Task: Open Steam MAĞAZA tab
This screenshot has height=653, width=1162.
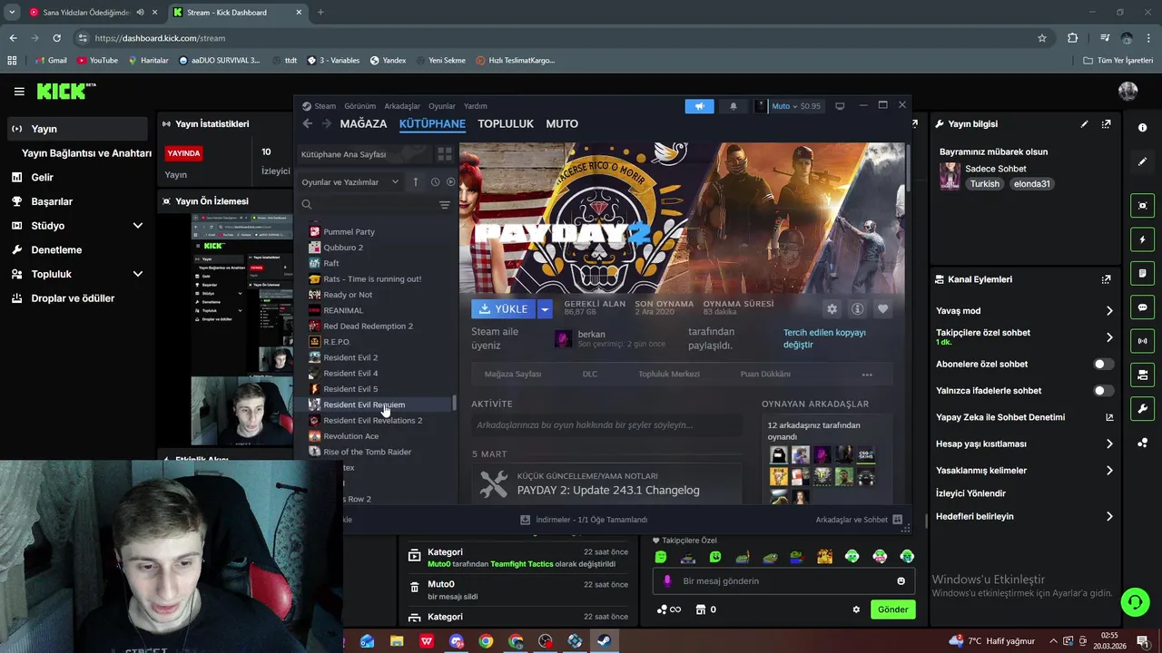Action: (363, 123)
